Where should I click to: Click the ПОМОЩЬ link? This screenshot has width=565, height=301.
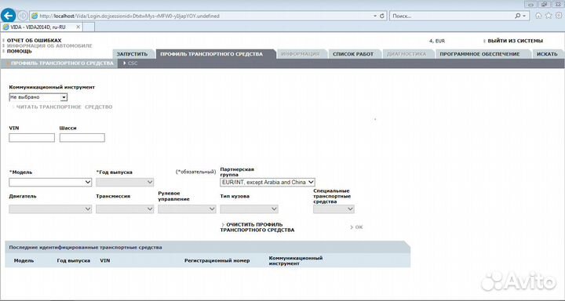pos(20,51)
